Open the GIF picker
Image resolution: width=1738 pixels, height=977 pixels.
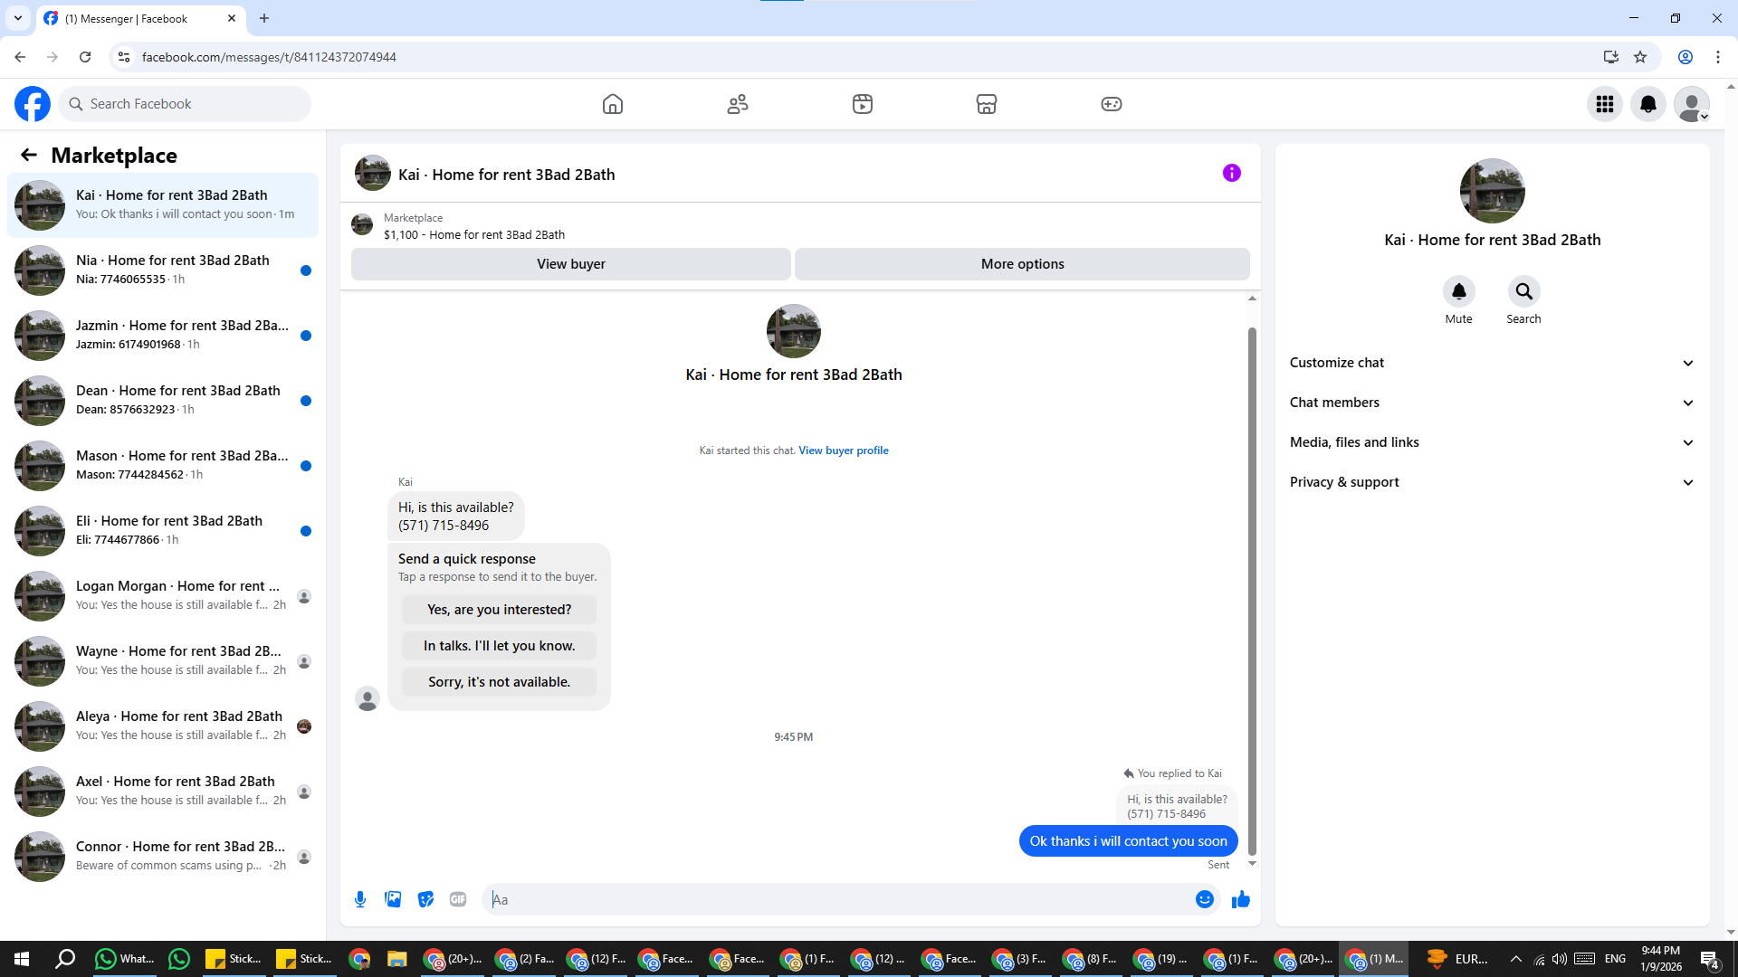458,899
